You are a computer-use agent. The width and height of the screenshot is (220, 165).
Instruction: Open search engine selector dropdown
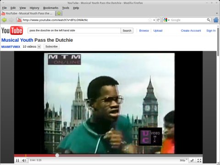pos(166,20)
